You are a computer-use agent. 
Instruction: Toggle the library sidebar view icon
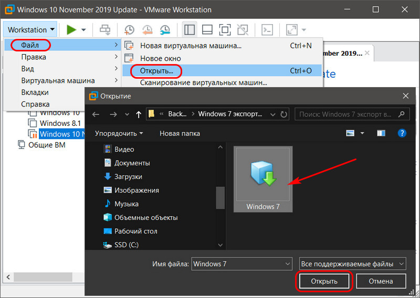(190, 29)
